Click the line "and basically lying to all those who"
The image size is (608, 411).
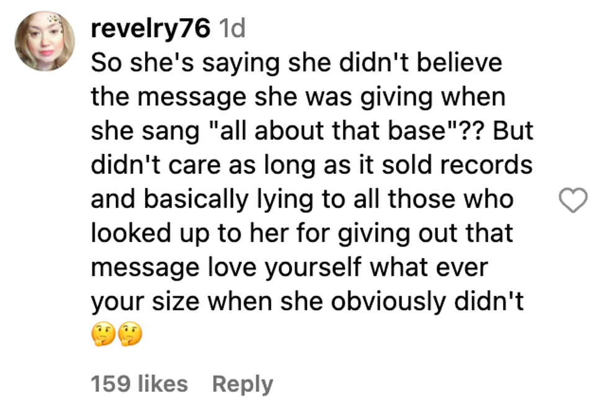tap(302, 199)
